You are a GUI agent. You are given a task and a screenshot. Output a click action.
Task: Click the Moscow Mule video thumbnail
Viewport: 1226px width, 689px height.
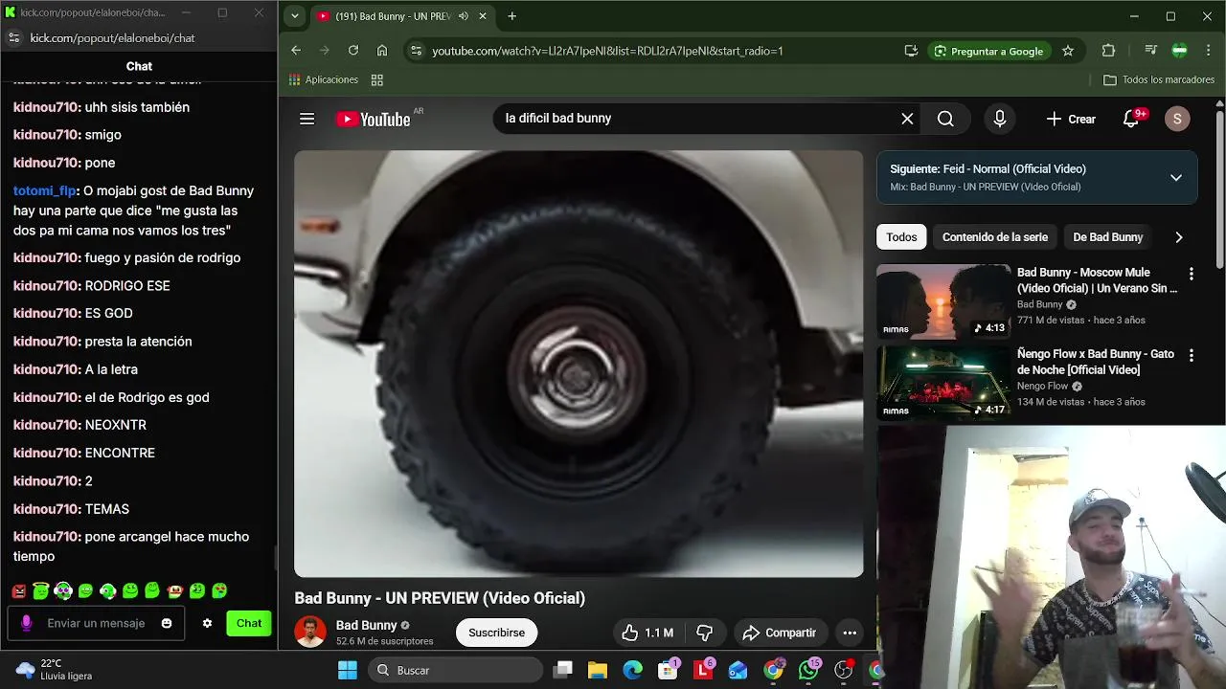pos(942,302)
